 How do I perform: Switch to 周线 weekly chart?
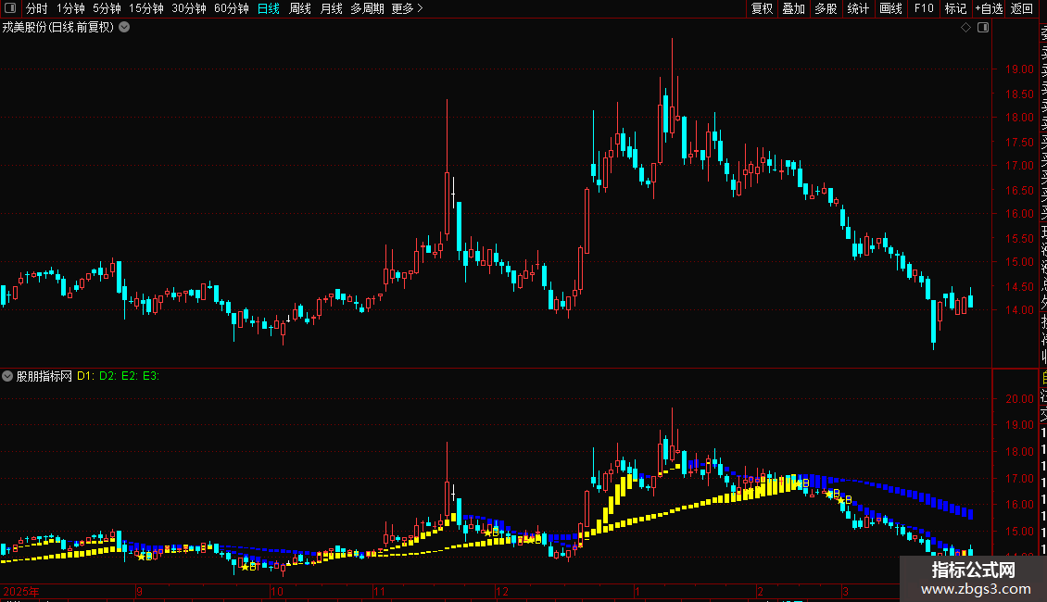[300, 8]
